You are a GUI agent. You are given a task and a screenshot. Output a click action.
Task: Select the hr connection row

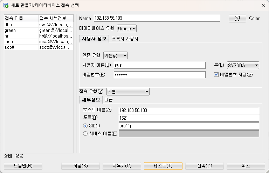(x=39, y=36)
